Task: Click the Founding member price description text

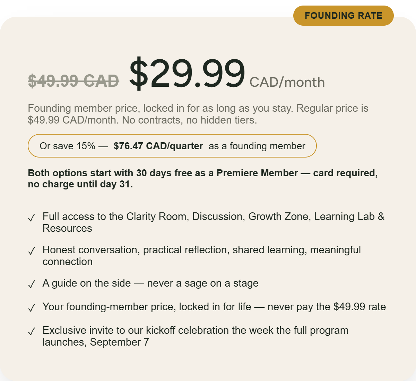Action: pos(198,114)
